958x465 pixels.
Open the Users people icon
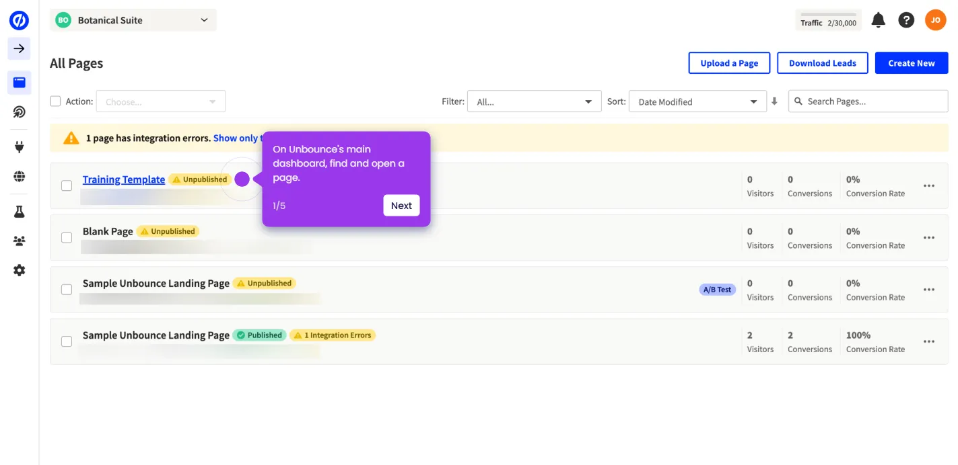(19, 241)
